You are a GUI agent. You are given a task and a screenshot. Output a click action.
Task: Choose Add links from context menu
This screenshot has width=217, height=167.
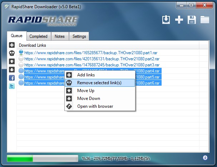pos(100,75)
